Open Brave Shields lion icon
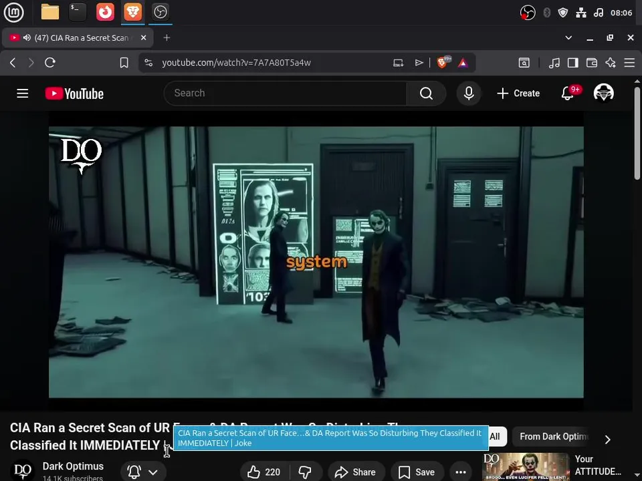 point(443,62)
